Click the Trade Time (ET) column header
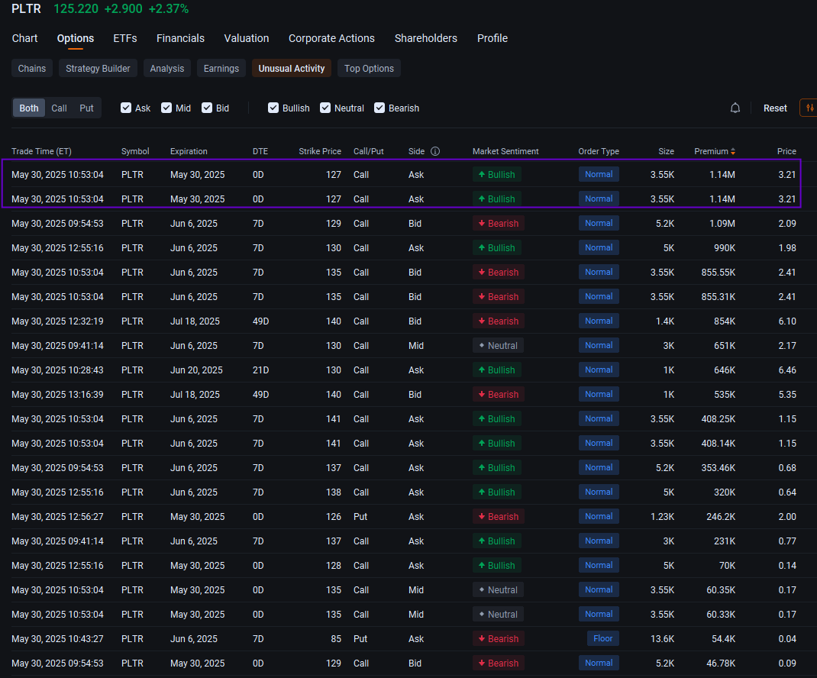 pos(41,151)
